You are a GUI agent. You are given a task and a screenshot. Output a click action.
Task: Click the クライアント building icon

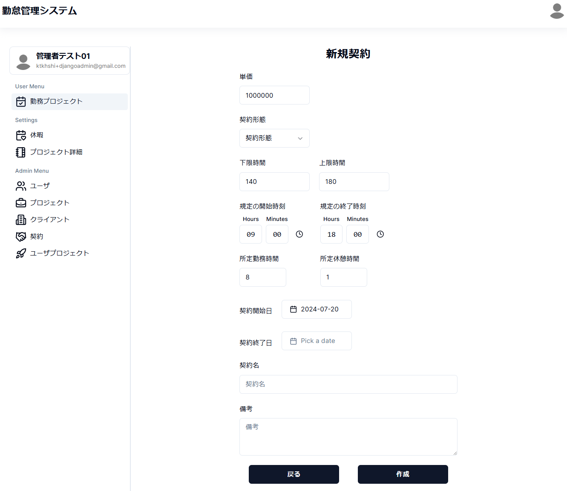point(21,220)
